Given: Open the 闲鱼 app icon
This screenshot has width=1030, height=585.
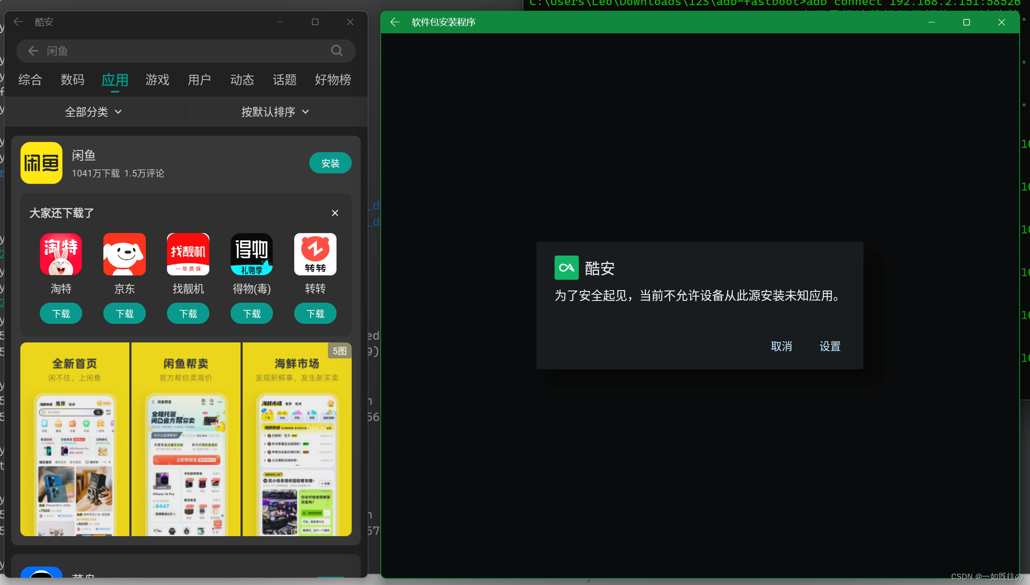Looking at the screenshot, I should [x=42, y=163].
